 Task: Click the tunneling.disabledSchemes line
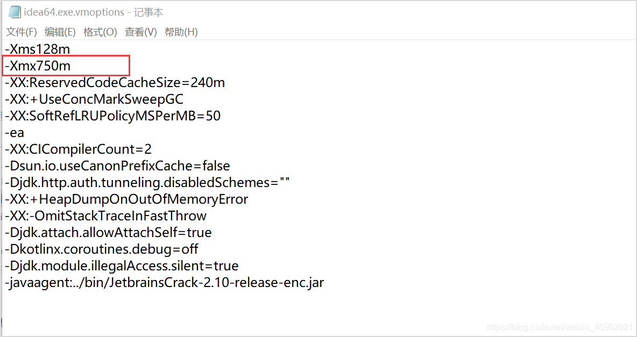(x=147, y=182)
